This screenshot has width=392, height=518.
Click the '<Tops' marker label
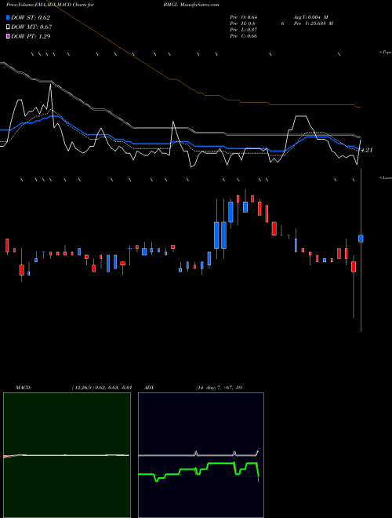386,53
